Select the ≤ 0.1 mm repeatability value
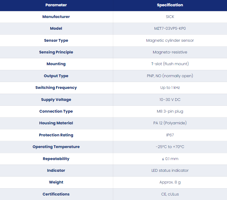Image resolution: width=227 pixels, height=200 pixels. click(x=170, y=159)
